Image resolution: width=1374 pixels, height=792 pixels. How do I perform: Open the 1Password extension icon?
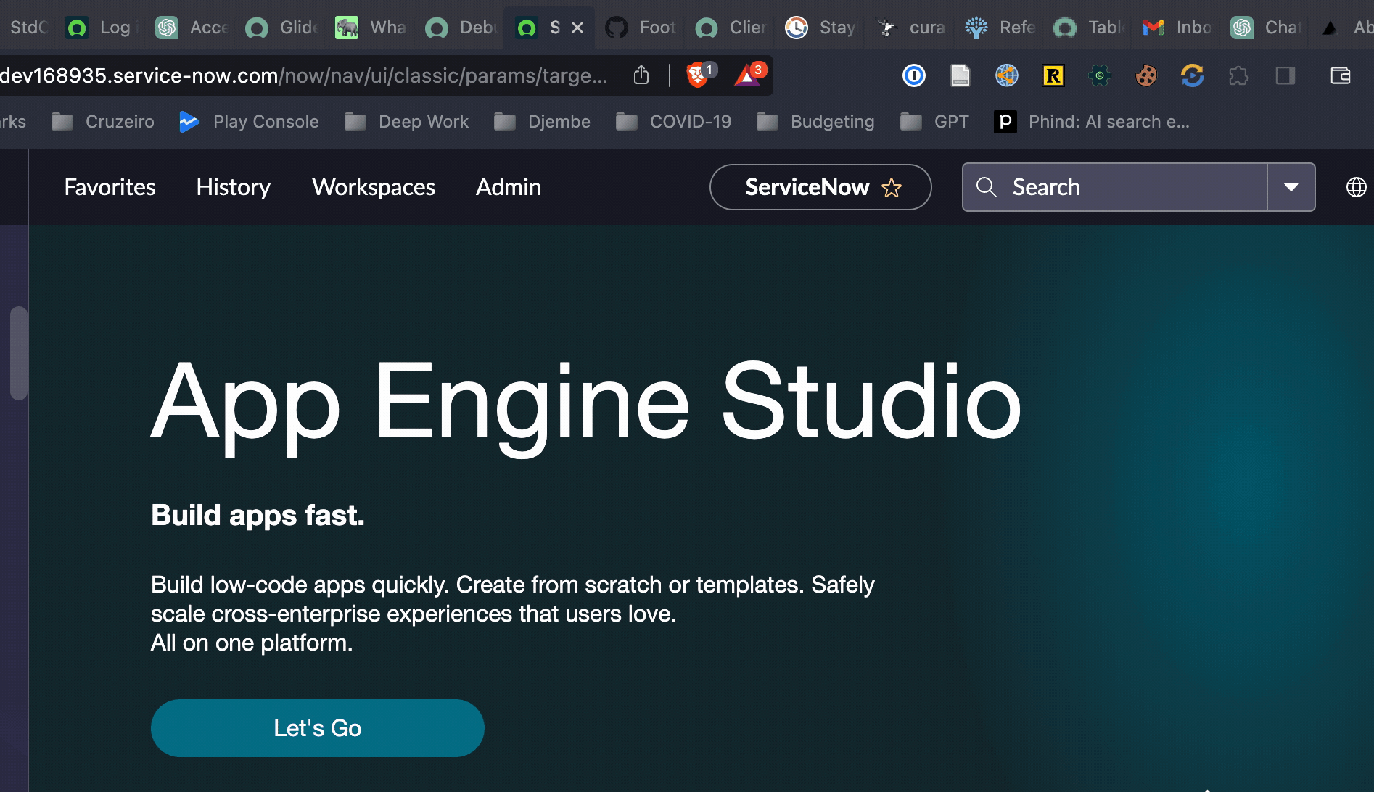914,75
